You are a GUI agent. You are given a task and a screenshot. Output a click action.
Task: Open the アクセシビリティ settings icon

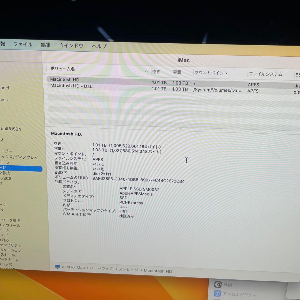tap(217, 294)
